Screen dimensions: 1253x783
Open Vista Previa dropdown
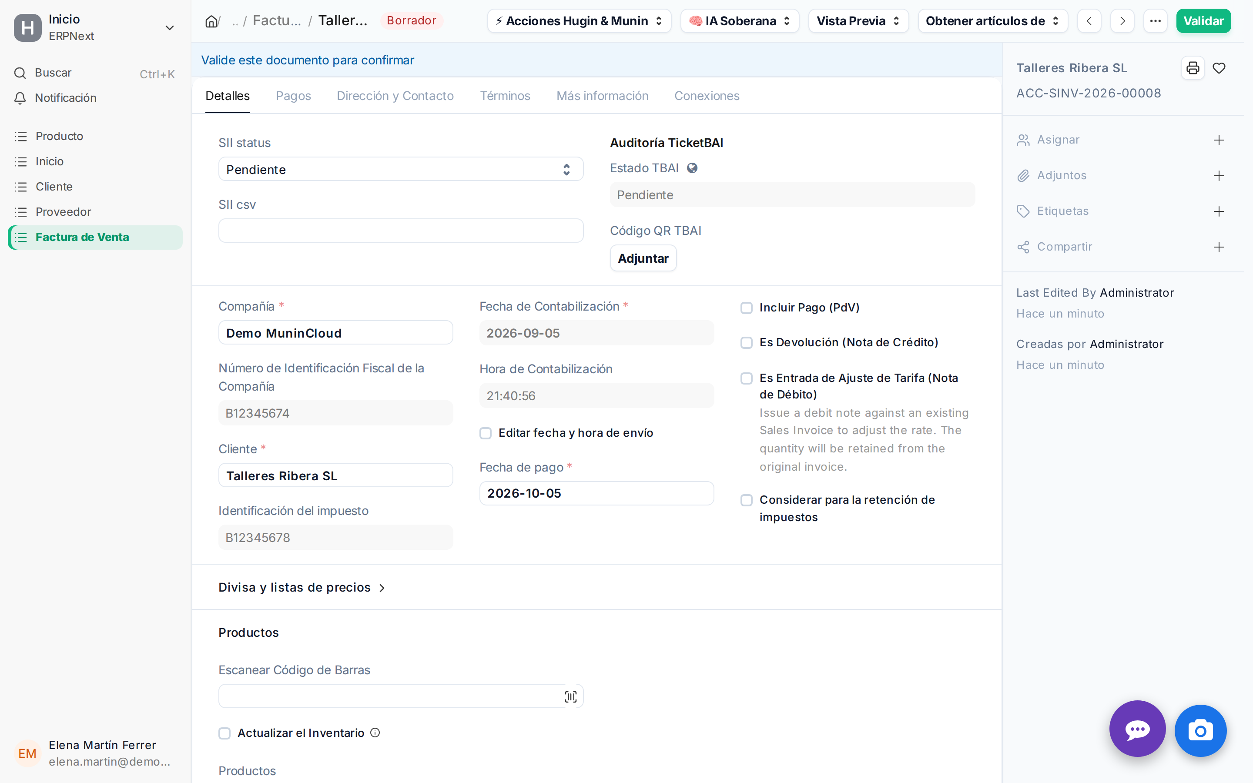pyautogui.click(x=858, y=21)
